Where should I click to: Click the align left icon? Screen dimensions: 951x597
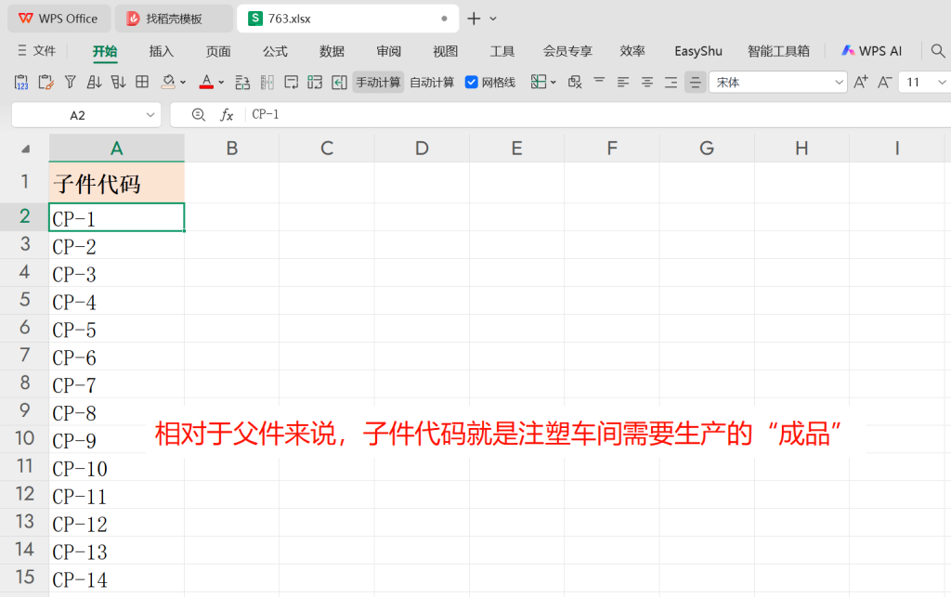[623, 82]
